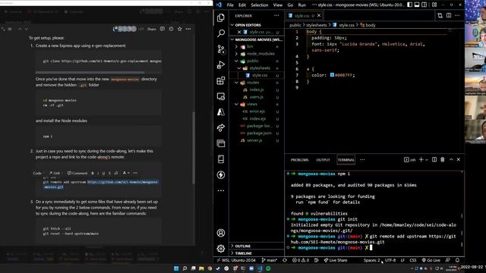Click the notifications bell in status bar
486x273 pixels.
[457, 260]
